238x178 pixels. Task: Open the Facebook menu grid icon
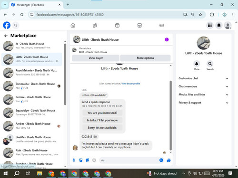click(210, 25)
